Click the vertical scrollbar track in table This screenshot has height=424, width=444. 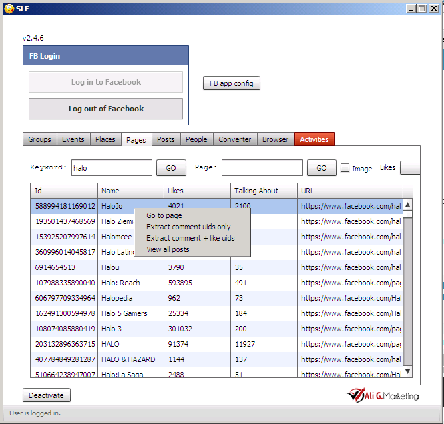pyautogui.click(x=408, y=291)
